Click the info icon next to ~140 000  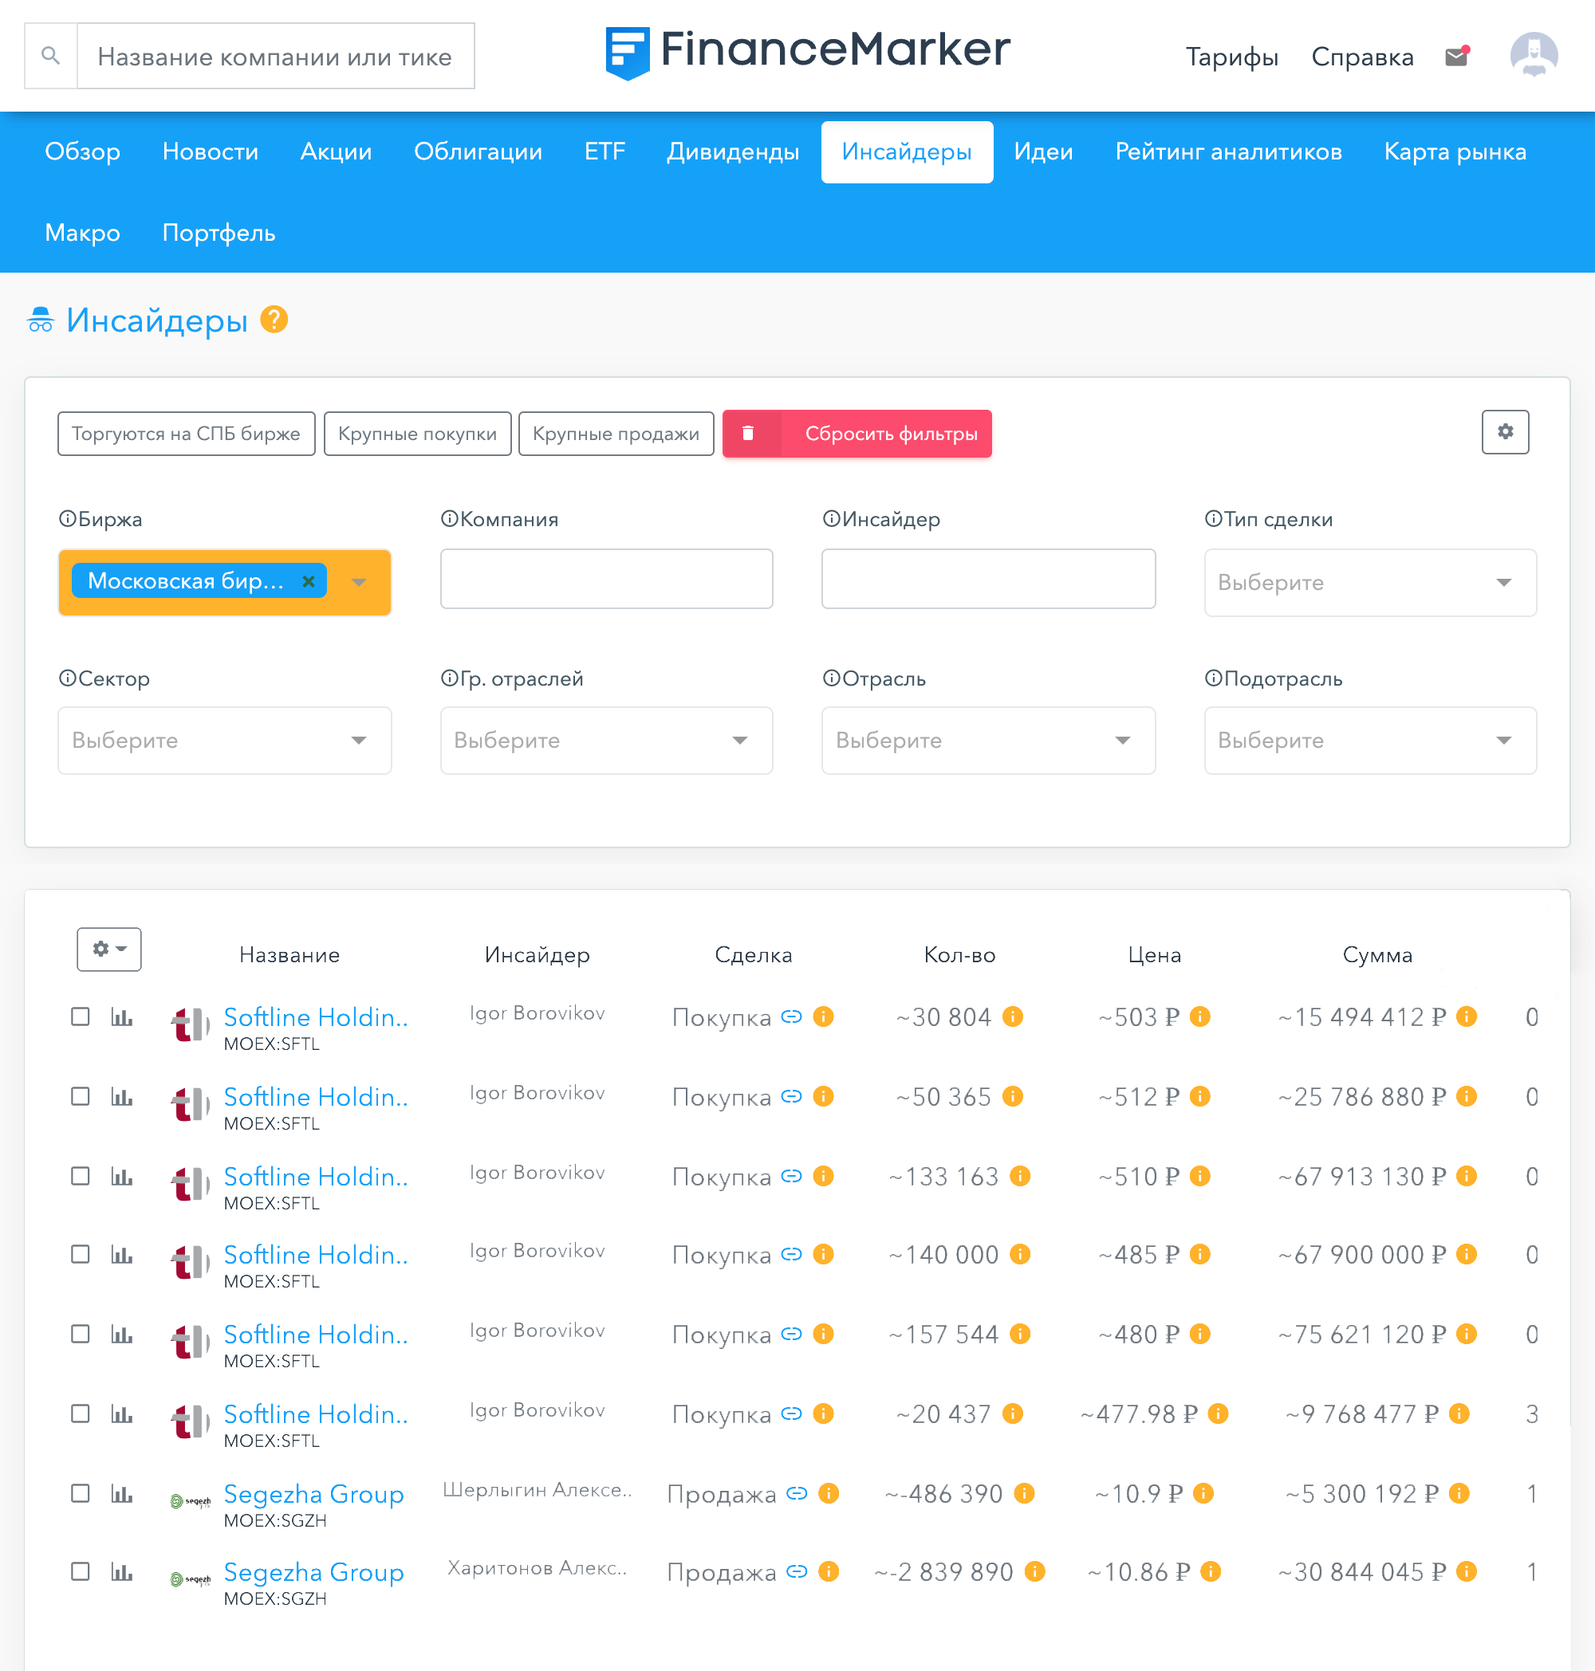click(x=1020, y=1254)
